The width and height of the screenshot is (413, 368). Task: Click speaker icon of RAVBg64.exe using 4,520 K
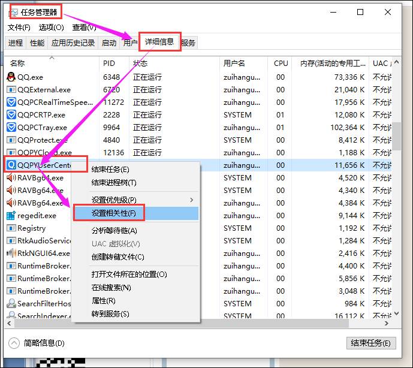[11, 178]
